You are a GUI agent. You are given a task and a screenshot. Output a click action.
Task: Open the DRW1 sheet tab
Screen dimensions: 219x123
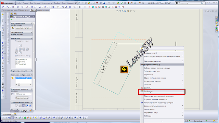pos(24,111)
